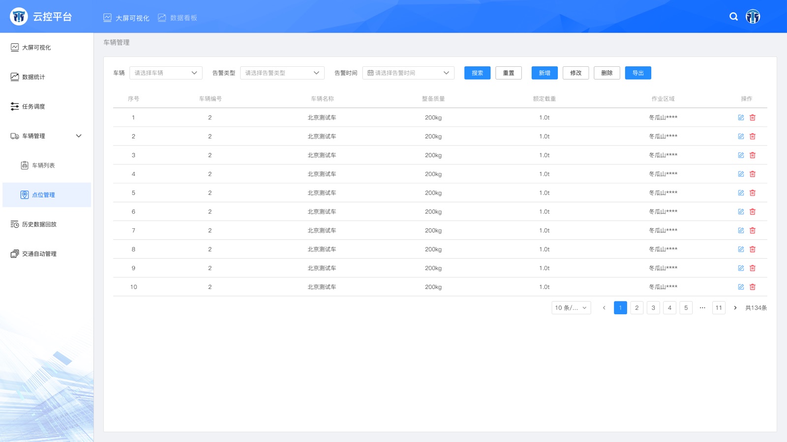The width and height of the screenshot is (787, 442).
Task: Click edit icon for row 7
Action: tap(741, 230)
